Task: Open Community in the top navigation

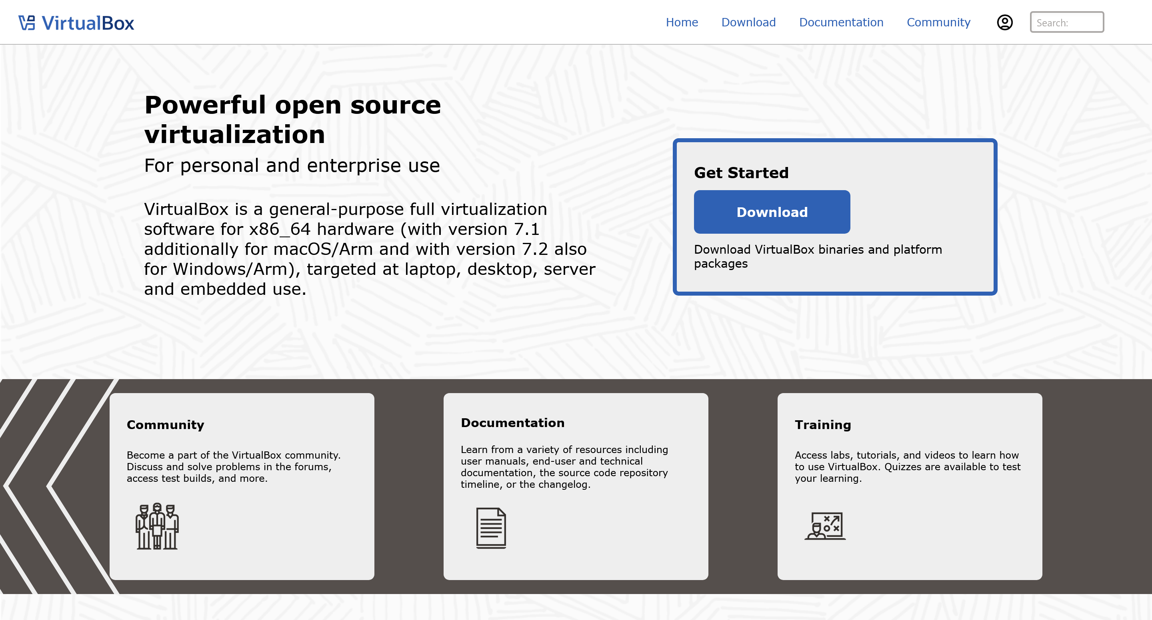Action: tap(938, 22)
